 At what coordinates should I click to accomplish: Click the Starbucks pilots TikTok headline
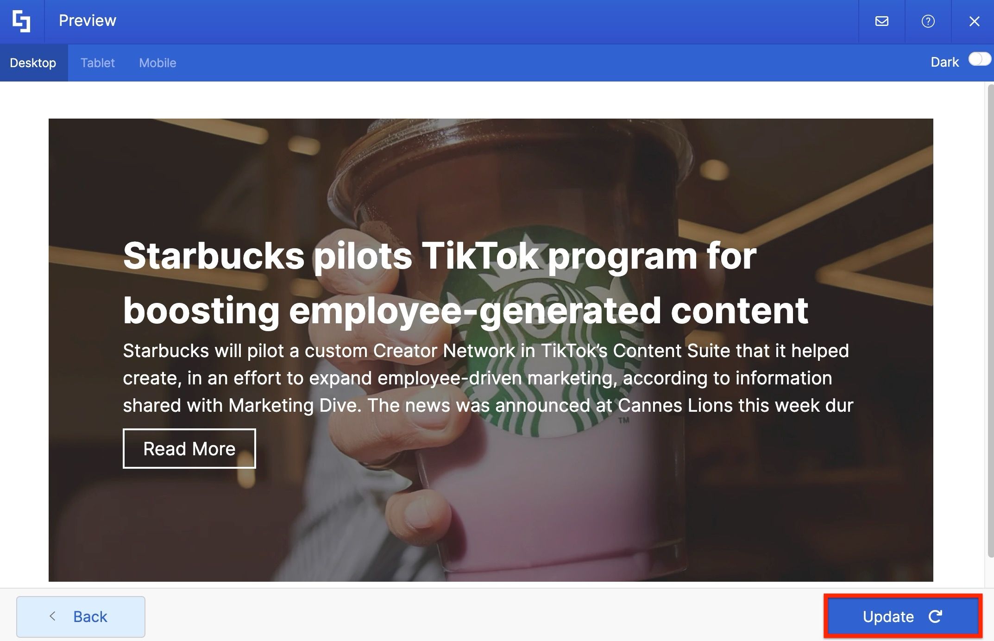pos(466,283)
